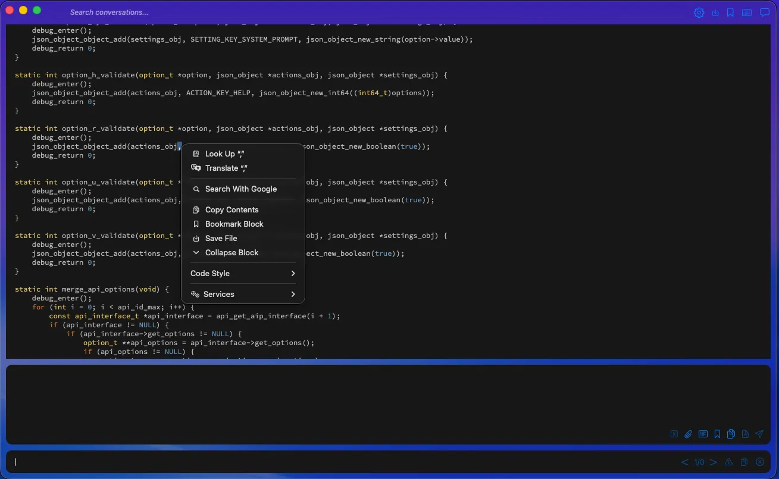The height and width of the screenshot is (479, 779).
Task: Open the settings gear in the top bar
Action: tap(699, 12)
